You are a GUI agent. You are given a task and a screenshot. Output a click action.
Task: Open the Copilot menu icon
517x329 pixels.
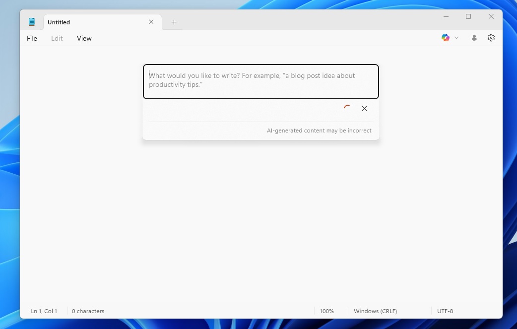tap(445, 38)
